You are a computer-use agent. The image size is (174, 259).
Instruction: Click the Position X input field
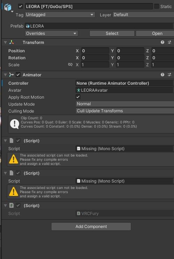(95, 51)
